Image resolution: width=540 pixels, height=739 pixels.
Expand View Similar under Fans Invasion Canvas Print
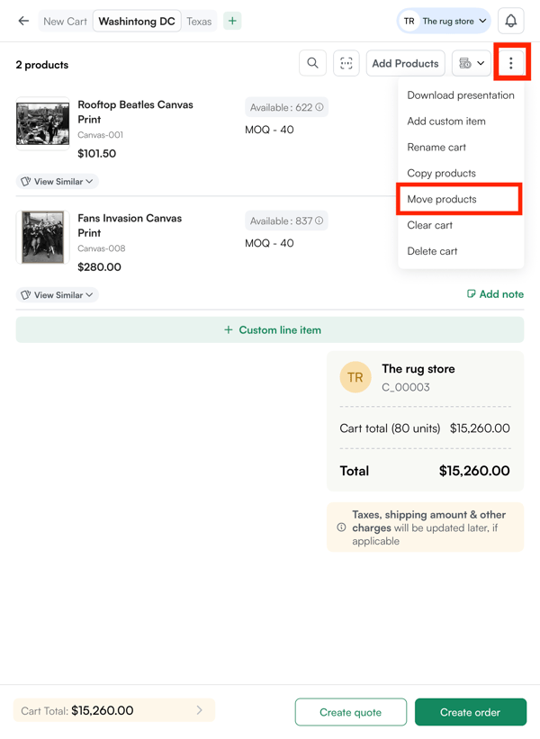coord(57,294)
